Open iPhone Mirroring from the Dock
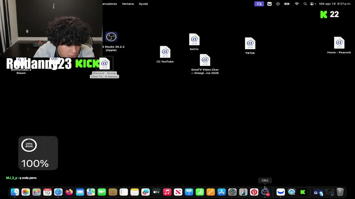 [243, 192]
